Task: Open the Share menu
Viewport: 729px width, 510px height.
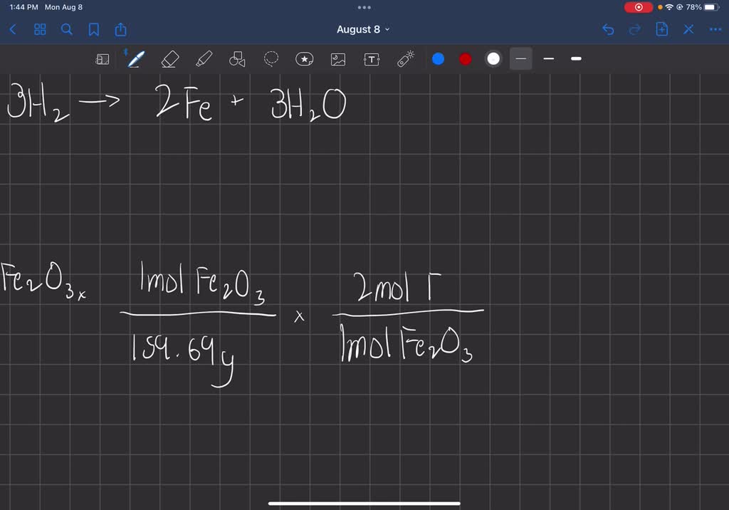Action: (121, 29)
